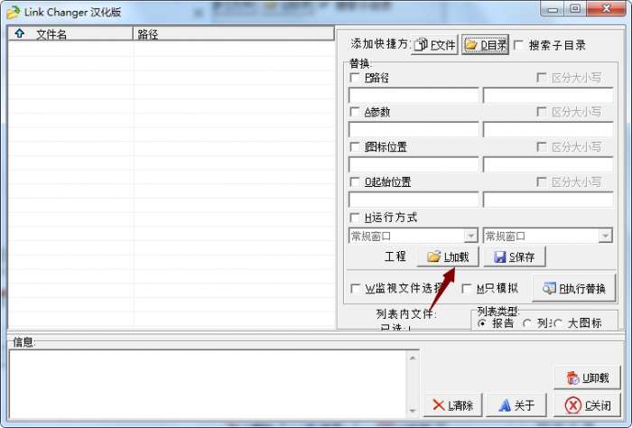Toggle the I图标位置 checkbox
Image resolution: width=632 pixels, height=428 pixels.
tap(355, 146)
